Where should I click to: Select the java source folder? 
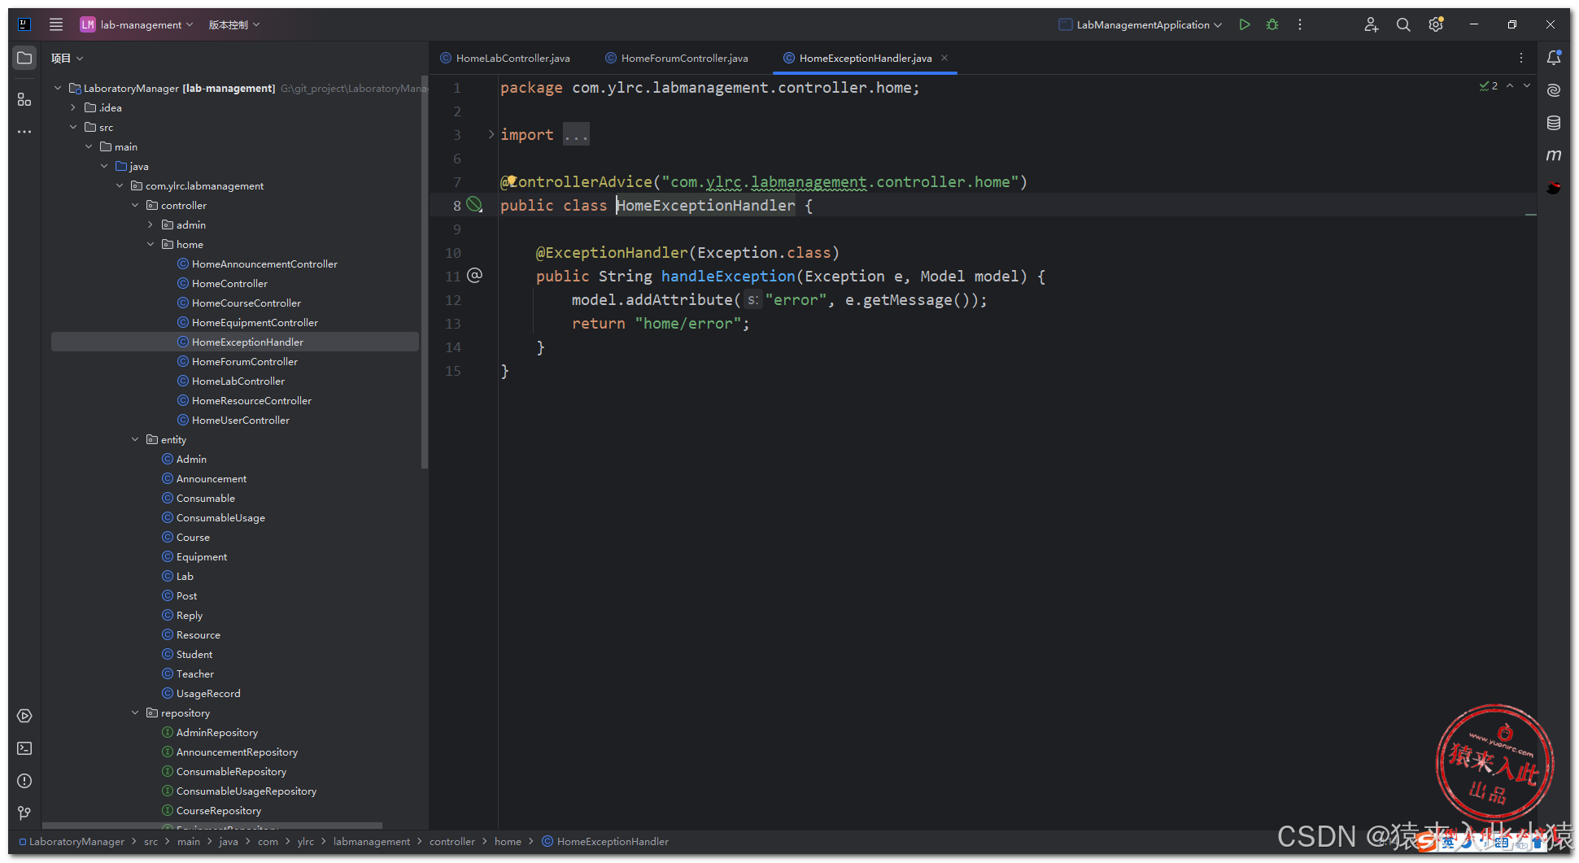click(x=139, y=166)
